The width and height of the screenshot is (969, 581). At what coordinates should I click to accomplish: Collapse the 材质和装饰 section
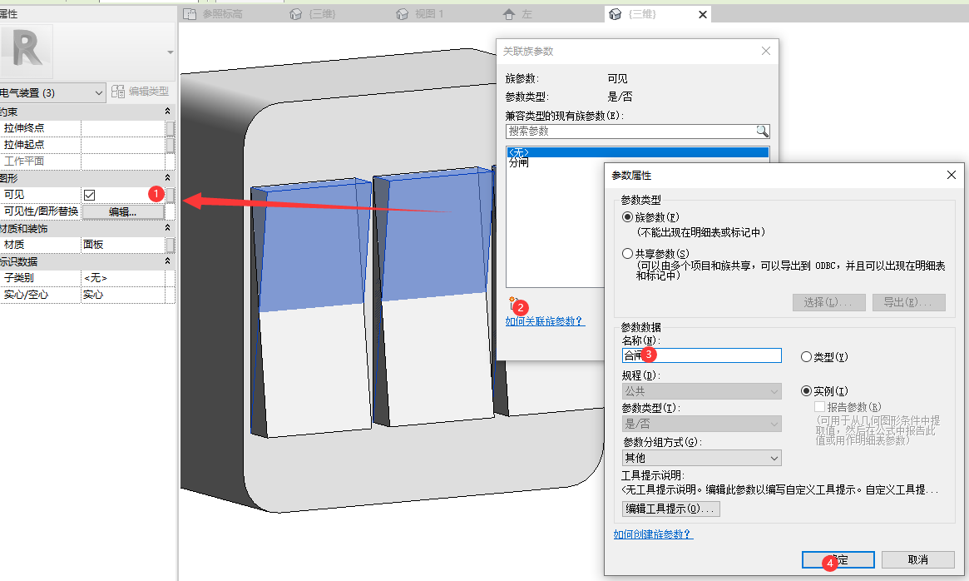pos(167,228)
